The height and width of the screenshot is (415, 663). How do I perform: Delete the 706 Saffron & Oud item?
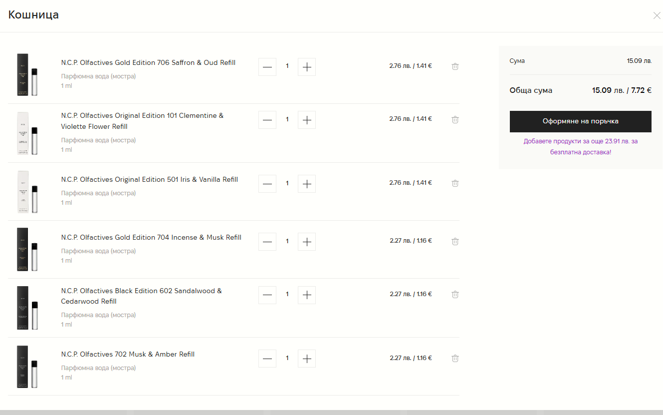coord(455,66)
